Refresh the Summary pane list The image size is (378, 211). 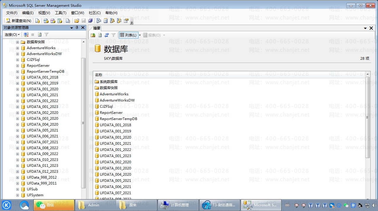[100, 35]
